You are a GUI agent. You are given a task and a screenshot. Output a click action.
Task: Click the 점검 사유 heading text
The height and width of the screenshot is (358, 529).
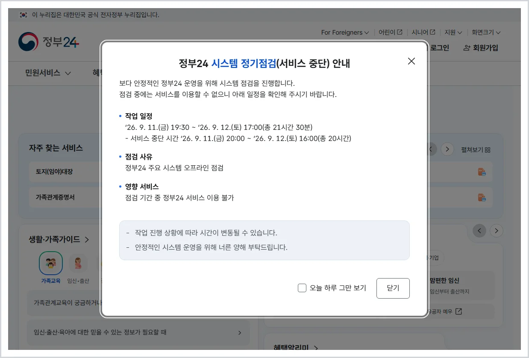point(138,157)
